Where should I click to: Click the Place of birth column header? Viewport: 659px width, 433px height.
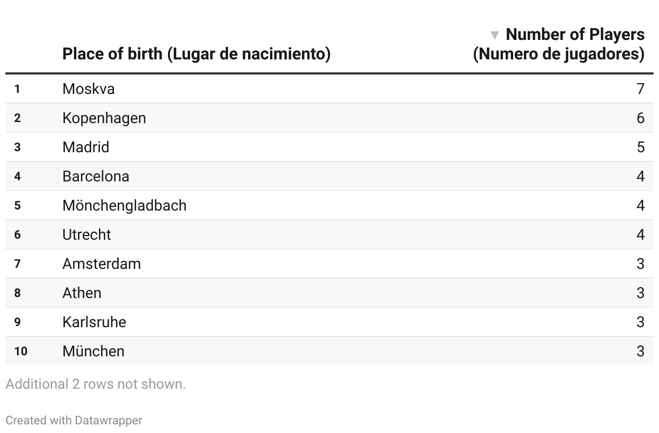[x=196, y=54]
